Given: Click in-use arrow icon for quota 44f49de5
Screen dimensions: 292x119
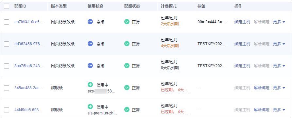Looking at the screenshot, I should pyautogui.click(x=90, y=107).
